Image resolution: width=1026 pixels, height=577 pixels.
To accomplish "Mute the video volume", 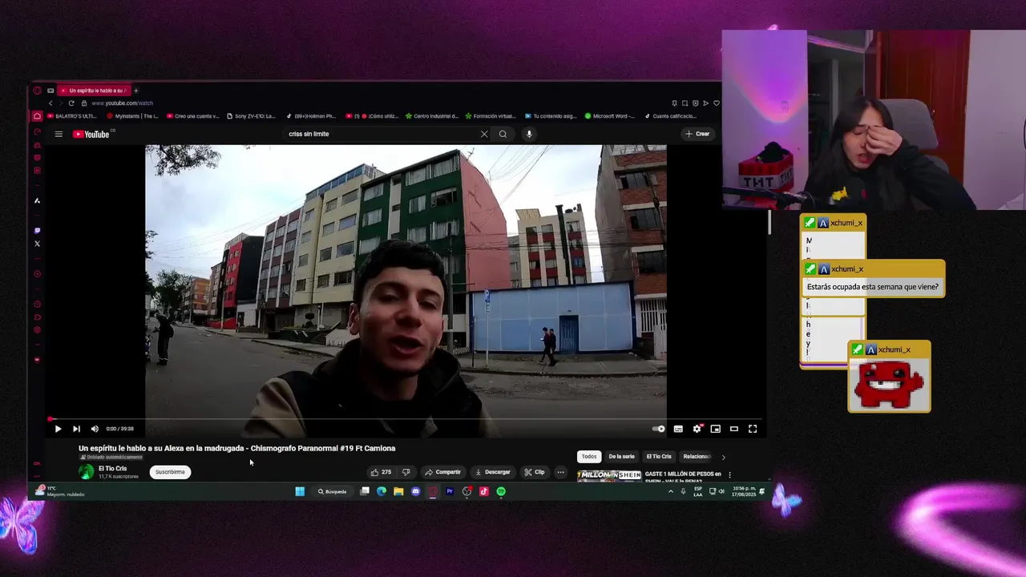I will pos(95,429).
